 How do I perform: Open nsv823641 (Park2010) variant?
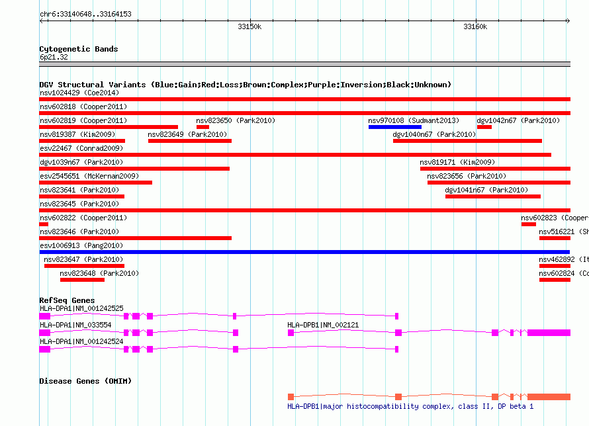pyautogui.click(x=81, y=196)
